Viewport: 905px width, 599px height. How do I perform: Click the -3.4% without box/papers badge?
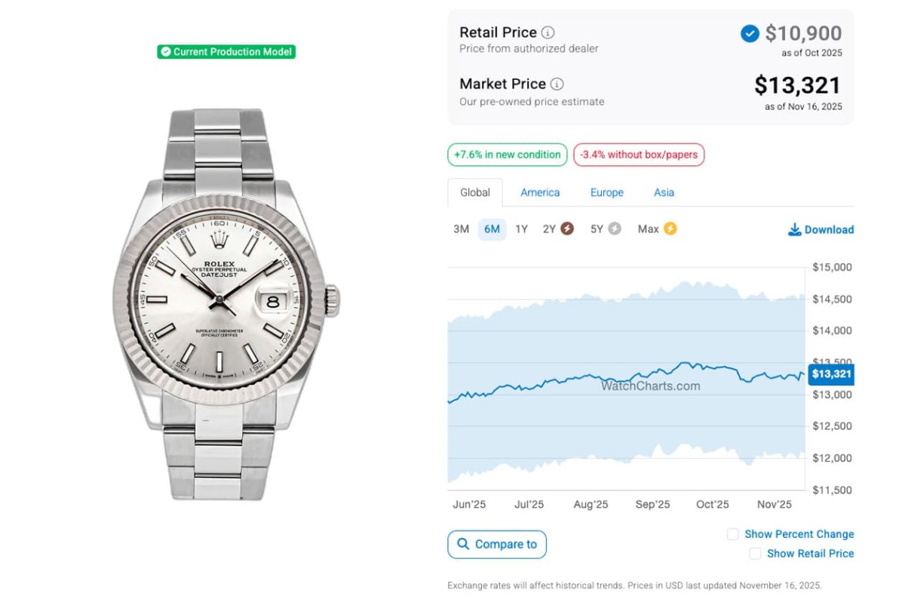pyautogui.click(x=639, y=155)
